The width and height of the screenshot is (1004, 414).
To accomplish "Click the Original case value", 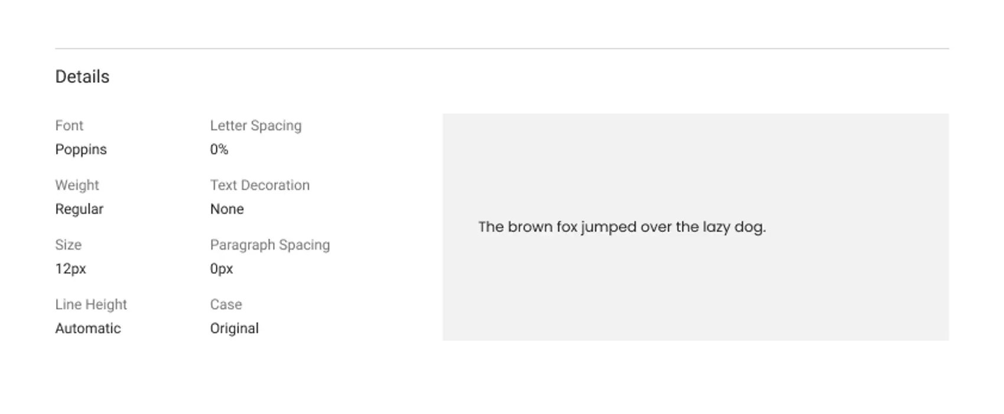I will click(234, 328).
